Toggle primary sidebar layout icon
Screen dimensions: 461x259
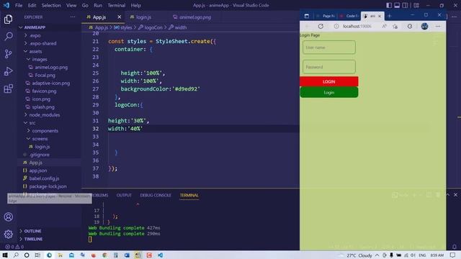click(389, 5)
